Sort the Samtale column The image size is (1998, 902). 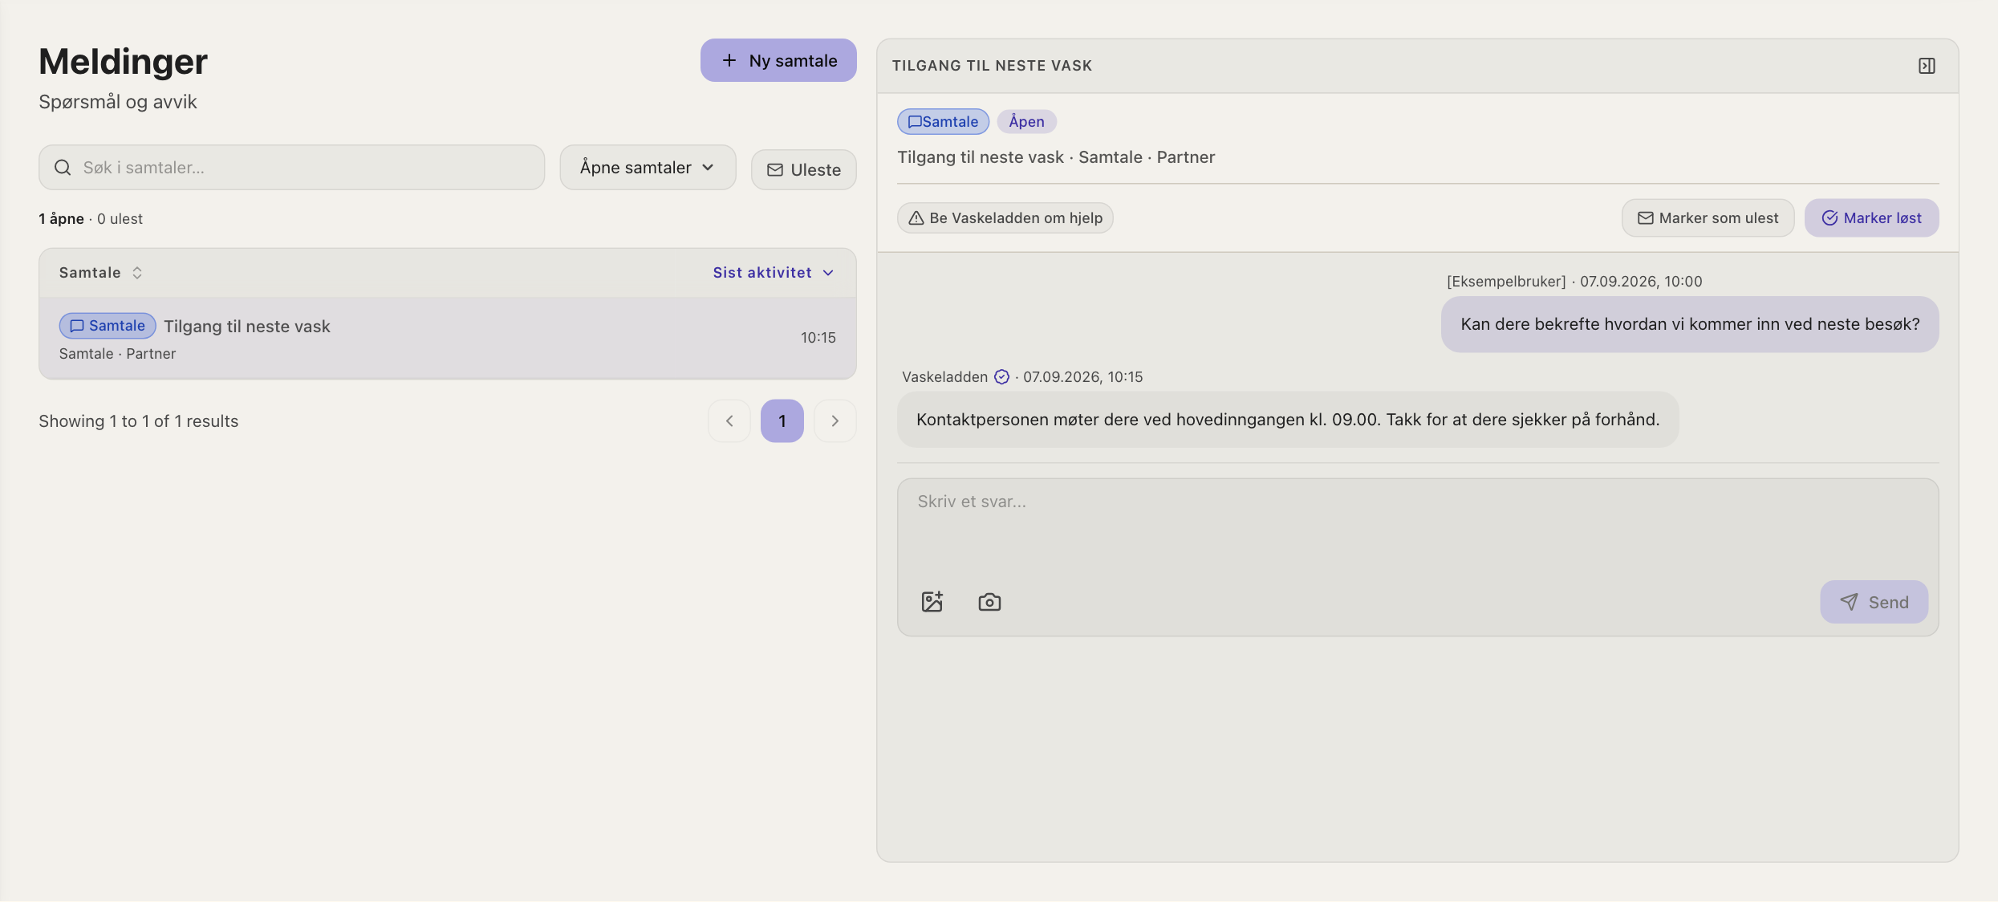pyautogui.click(x=101, y=273)
